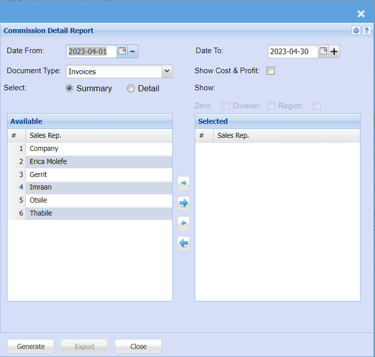Select the Summary radio option
The image size is (375, 357).
click(70, 88)
